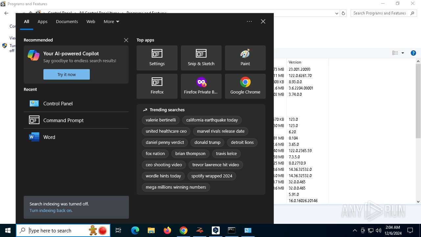This screenshot has height=237, width=421.
Task: Click the Copilot logo icon
Action: [x=34, y=55]
